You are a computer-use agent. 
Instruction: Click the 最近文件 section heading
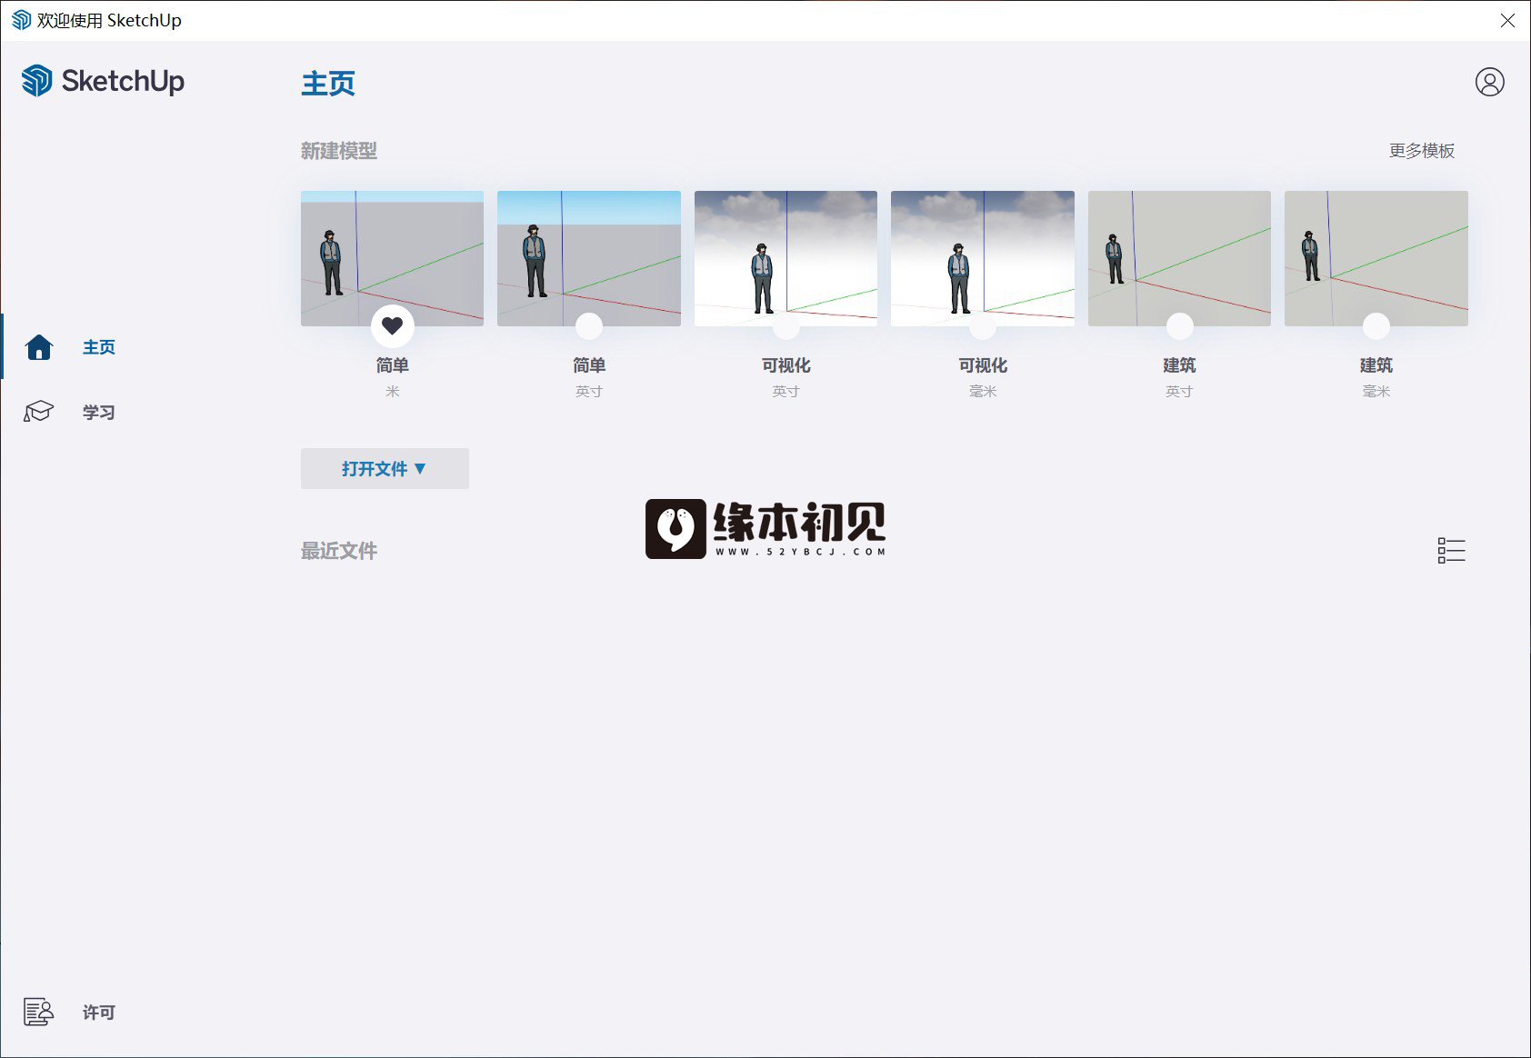339,551
